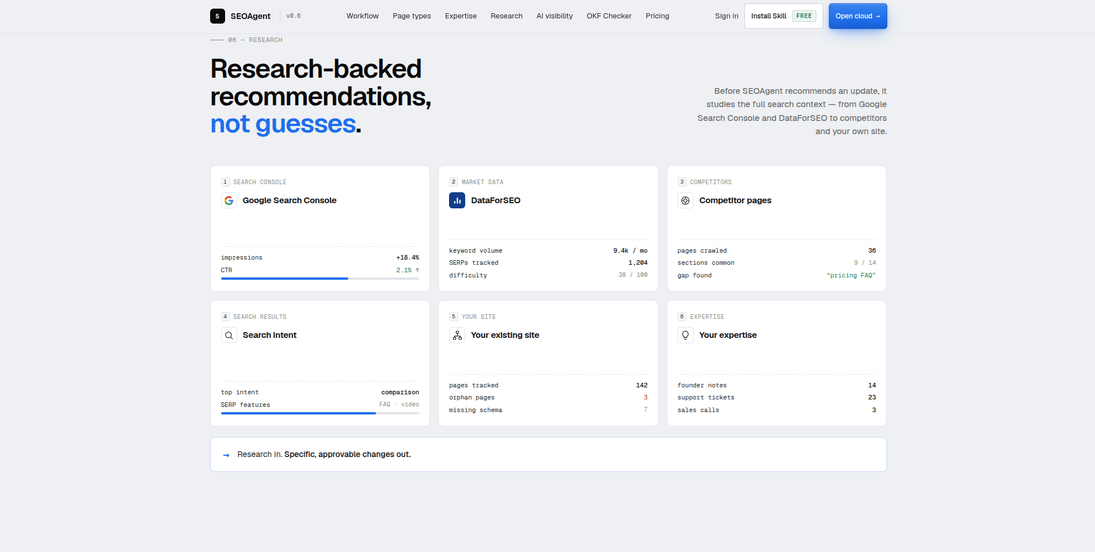Click the missing schema row label
The height and width of the screenshot is (552, 1095).
(x=476, y=410)
